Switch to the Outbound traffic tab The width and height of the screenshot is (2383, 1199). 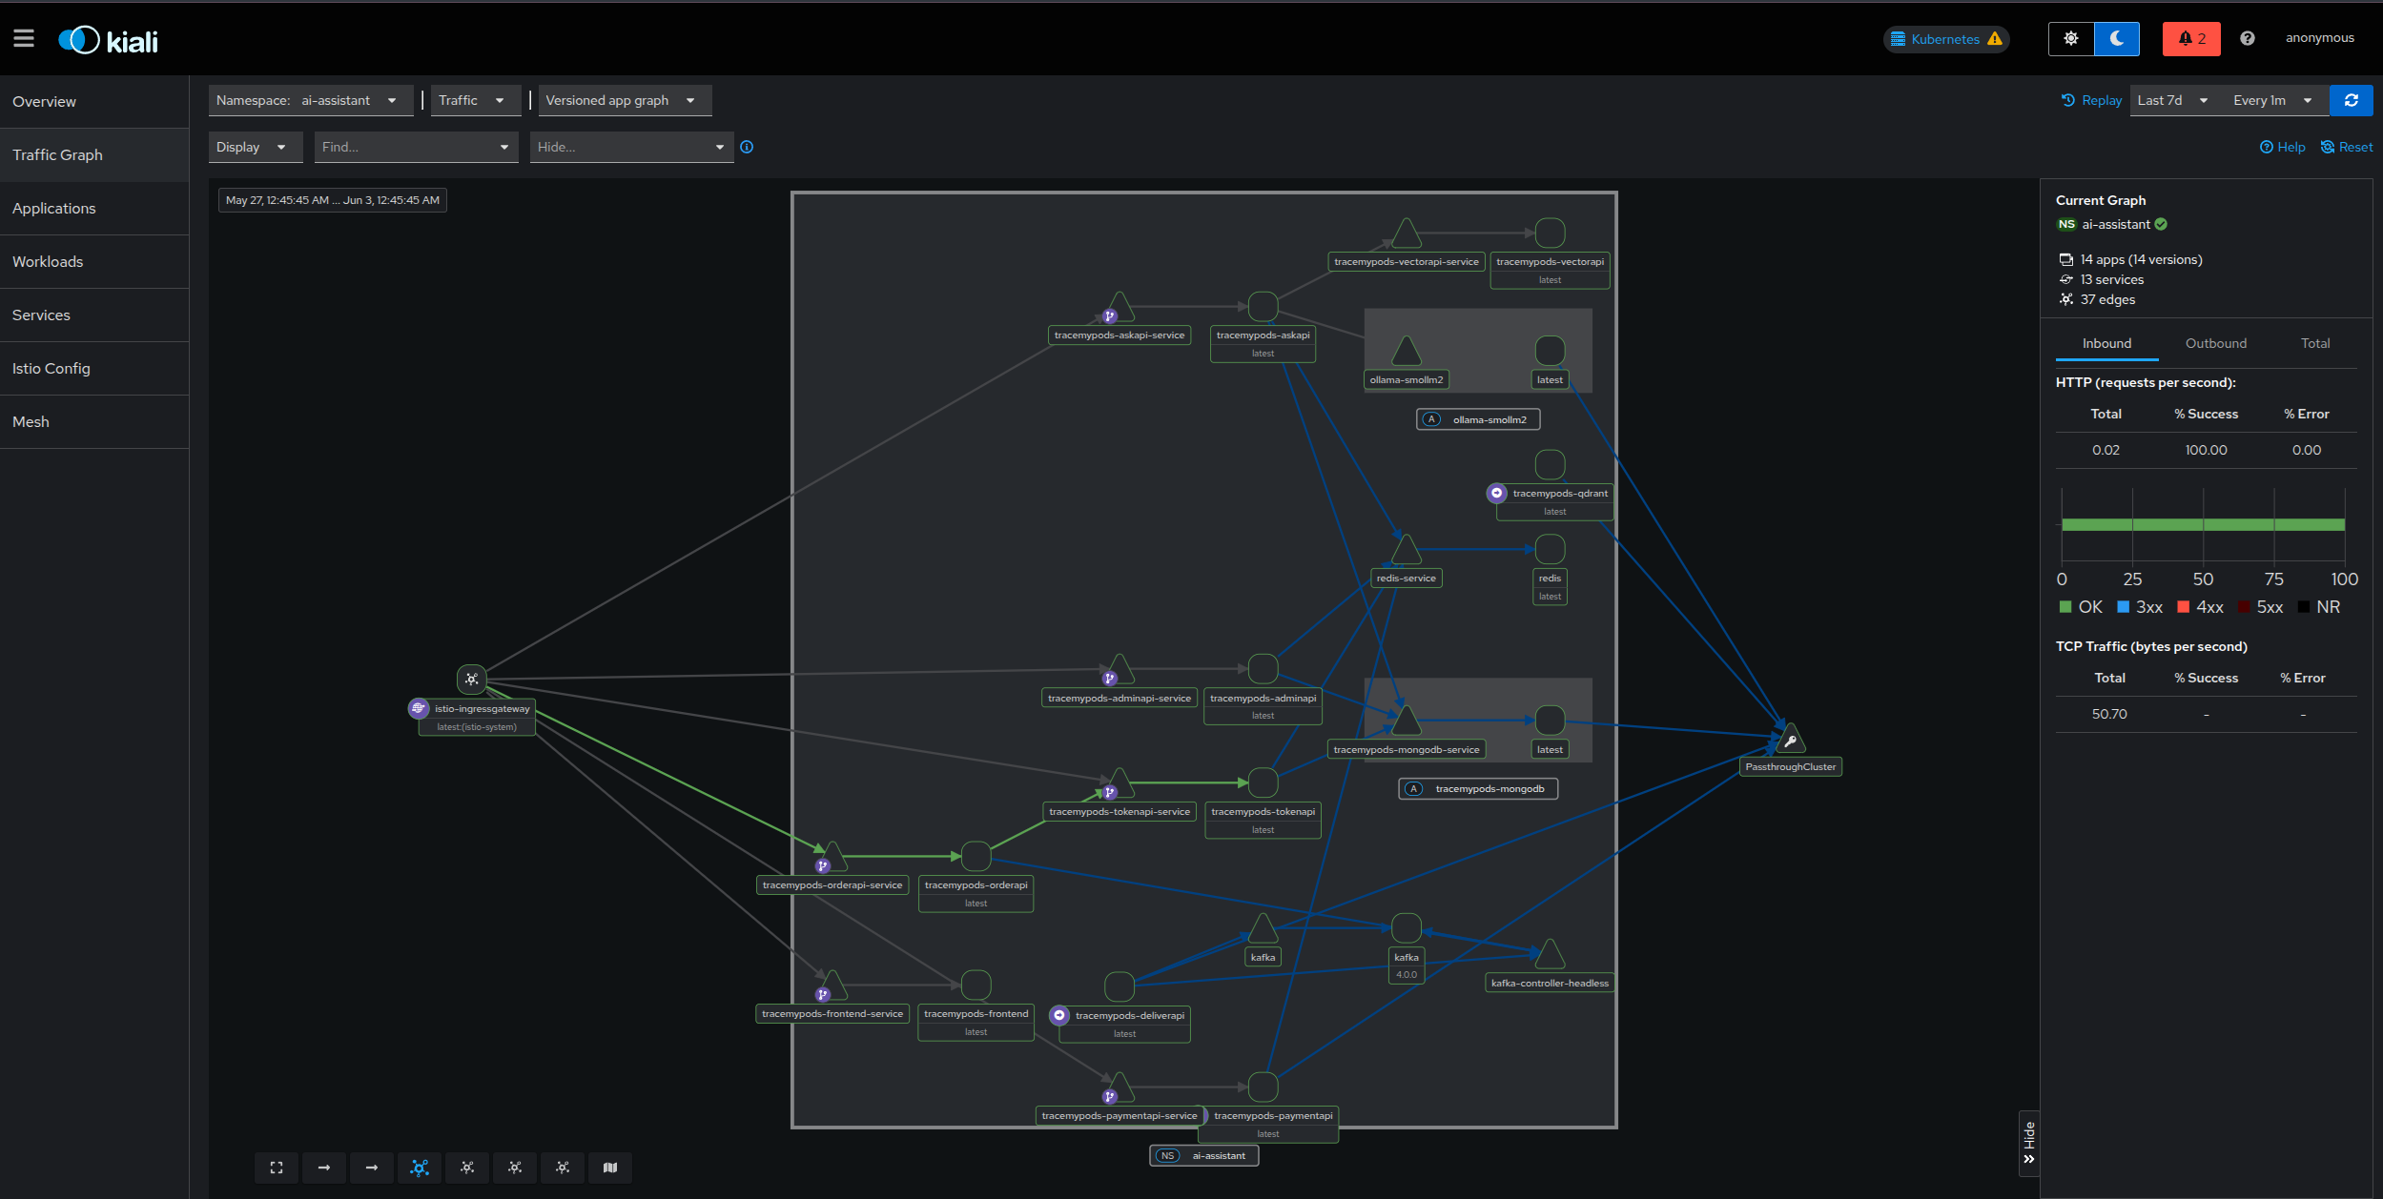(2215, 343)
